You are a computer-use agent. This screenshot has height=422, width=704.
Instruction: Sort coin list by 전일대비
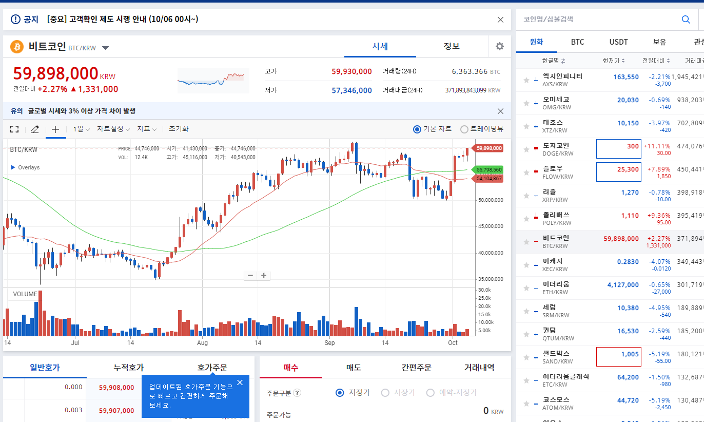click(656, 61)
